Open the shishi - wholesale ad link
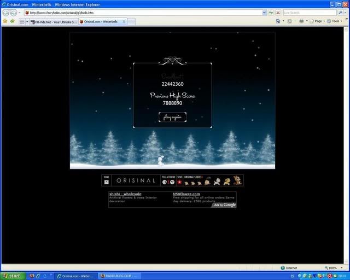 [x=125, y=194]
